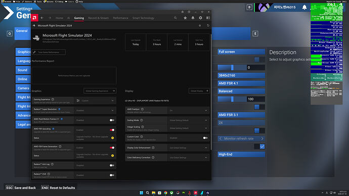Image resolution: width=349 pixels, height=196 pixels.
Task: Pin the Flight Simulator profile
Action: 200,26
